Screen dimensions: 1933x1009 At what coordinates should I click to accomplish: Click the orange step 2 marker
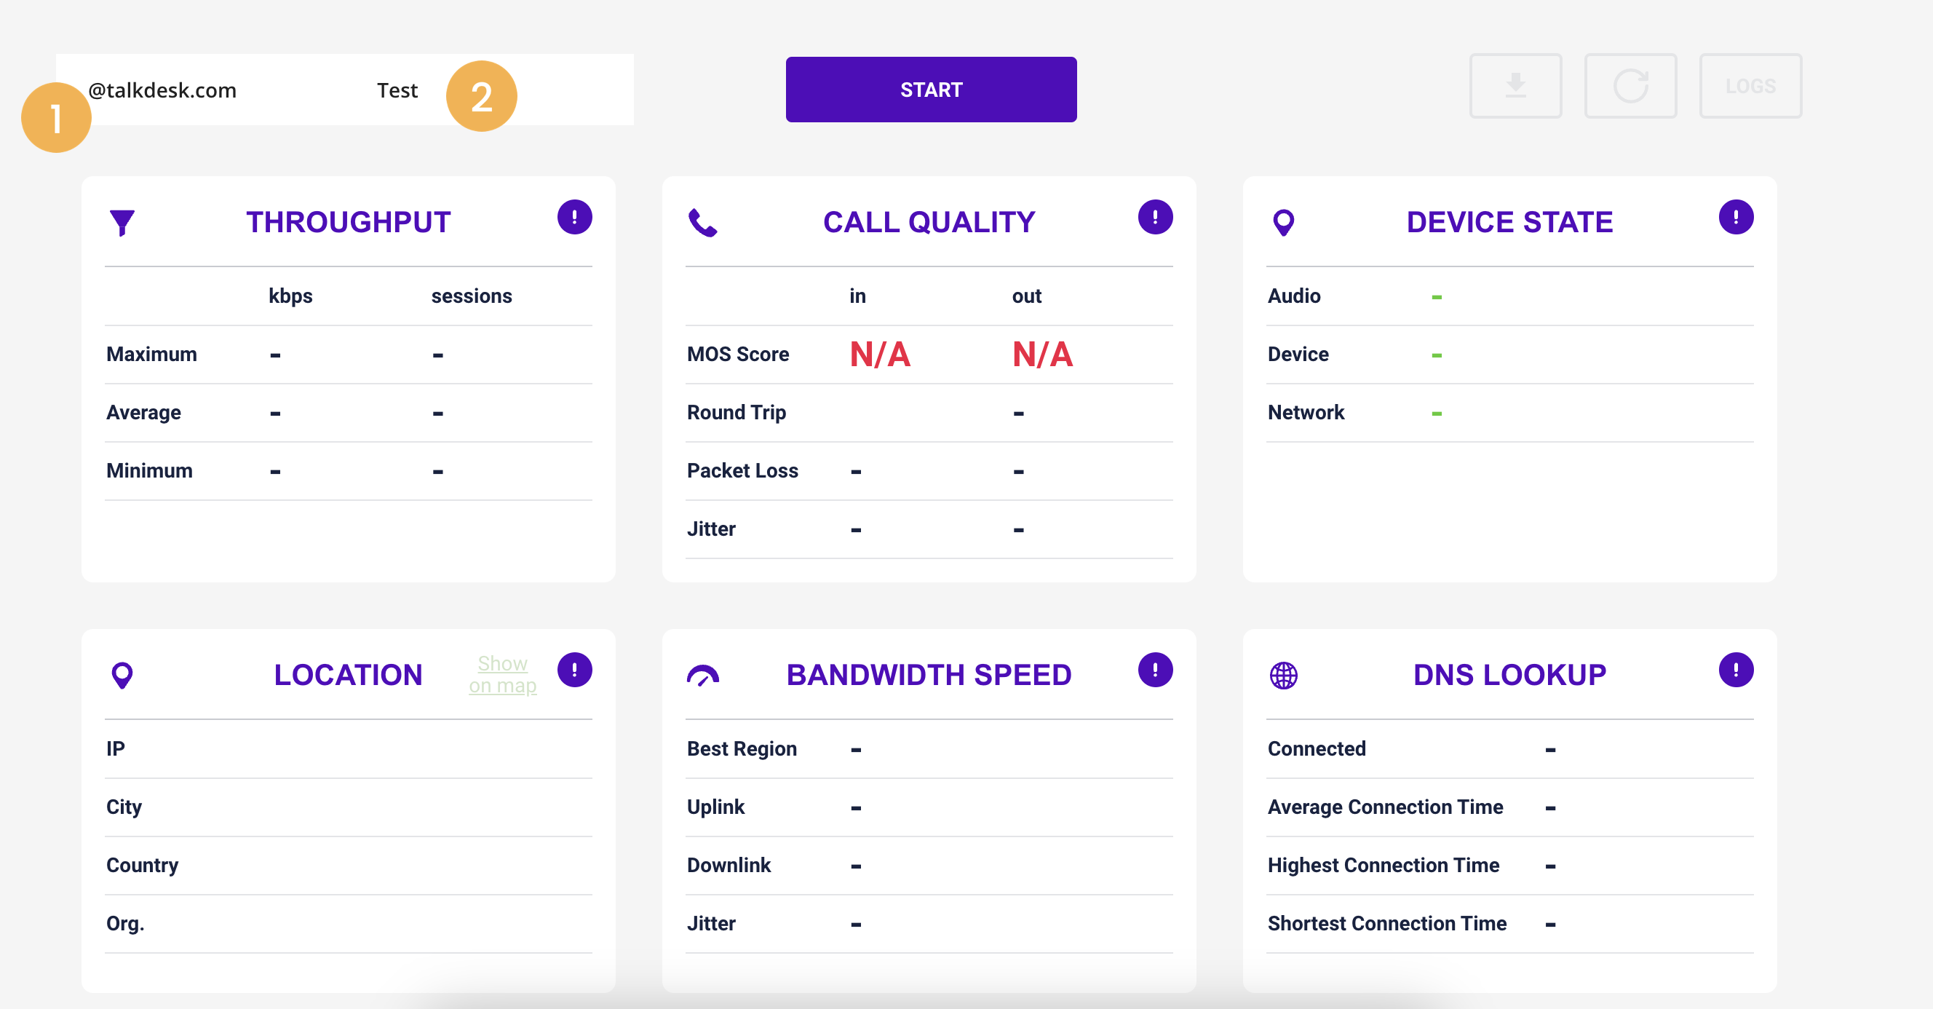pos(481,96)
